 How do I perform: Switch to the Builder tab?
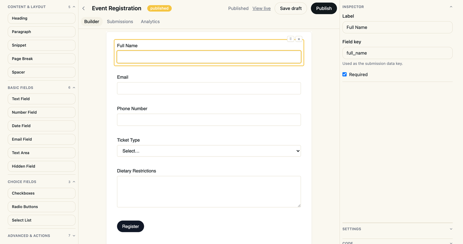pos(92,21)
